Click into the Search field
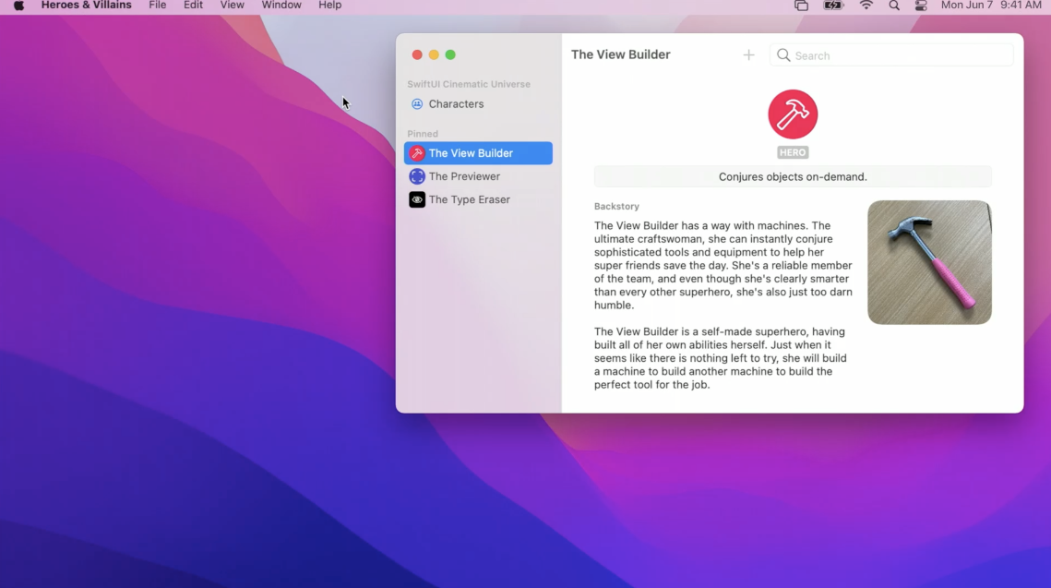Screen dimensions: 1051x588 [x=891, y=55]
